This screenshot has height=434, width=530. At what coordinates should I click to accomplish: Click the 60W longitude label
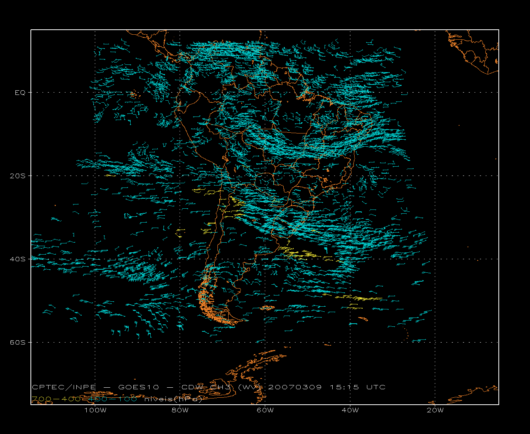tap(265, 410)
